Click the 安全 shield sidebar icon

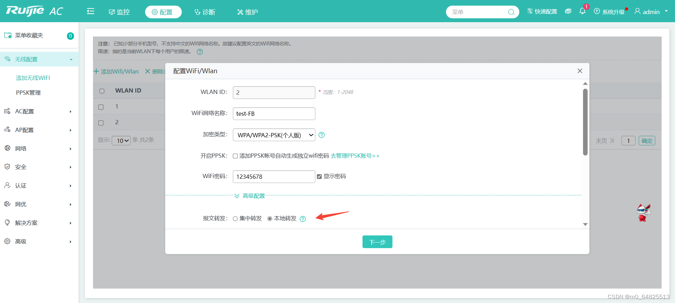(7, 167)
